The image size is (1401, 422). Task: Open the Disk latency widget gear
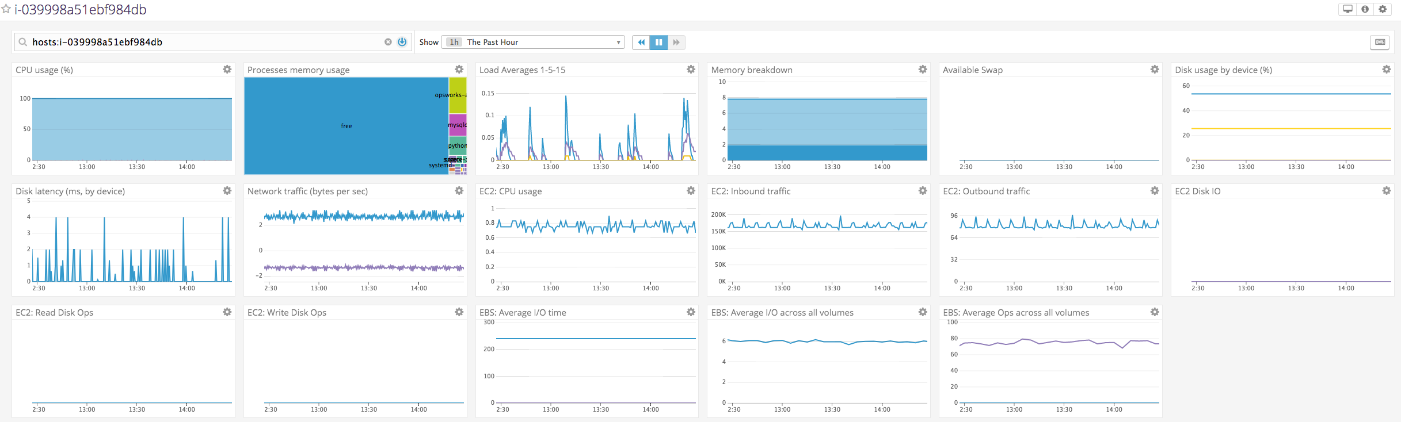(x=227, y=190)
